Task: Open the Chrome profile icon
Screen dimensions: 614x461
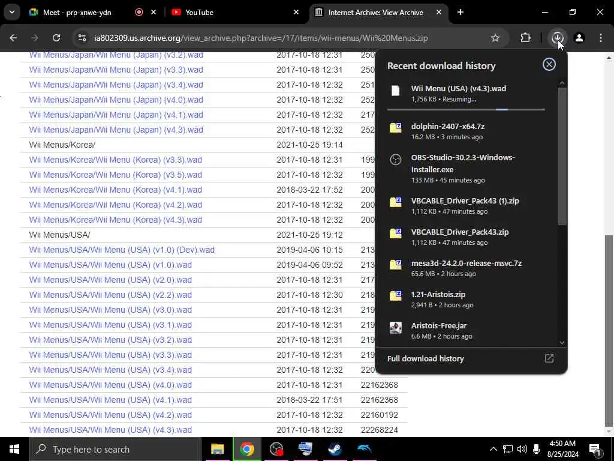Action: pos(579,38)
